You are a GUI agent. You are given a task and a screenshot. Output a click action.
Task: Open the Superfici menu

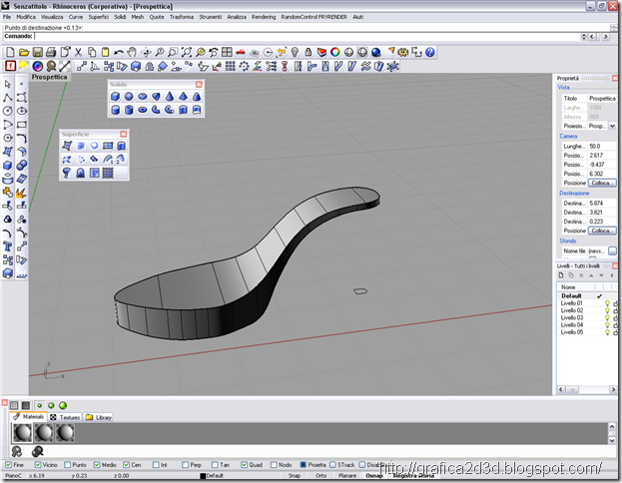coord(99,17)
